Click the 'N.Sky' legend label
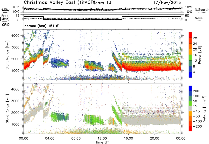Viewport: 209px width, 144px height. [x=5, y=10]
